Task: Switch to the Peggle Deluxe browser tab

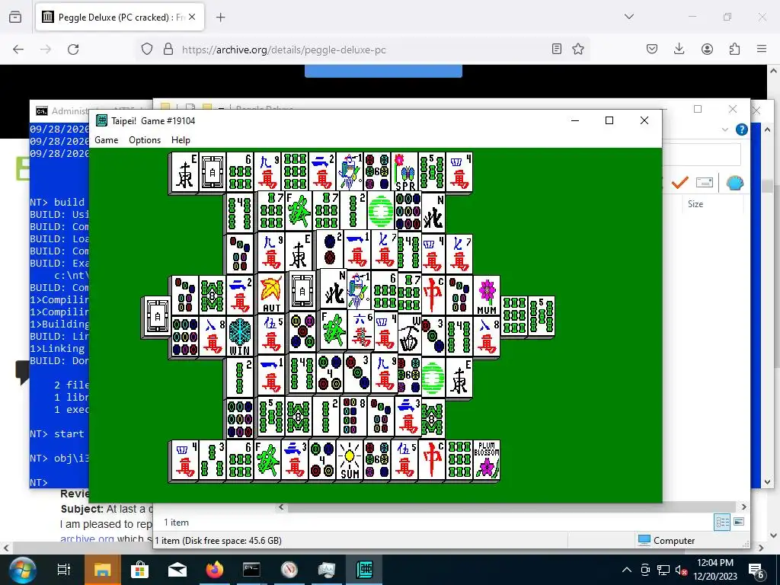Action: (120, 17)
